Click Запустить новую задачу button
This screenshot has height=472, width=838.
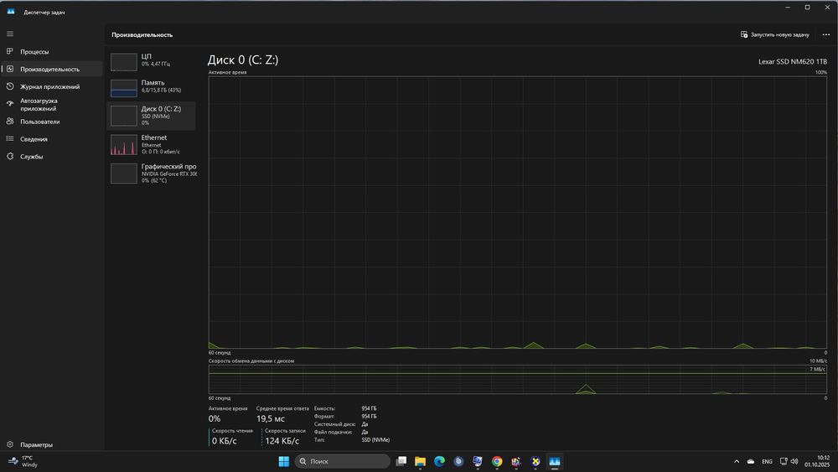pyautogui.click(x=775, y=34)
